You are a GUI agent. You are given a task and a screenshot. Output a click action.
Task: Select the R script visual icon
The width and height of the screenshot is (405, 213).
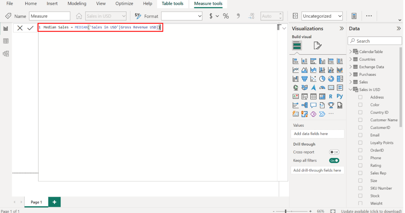coord(331,96)
